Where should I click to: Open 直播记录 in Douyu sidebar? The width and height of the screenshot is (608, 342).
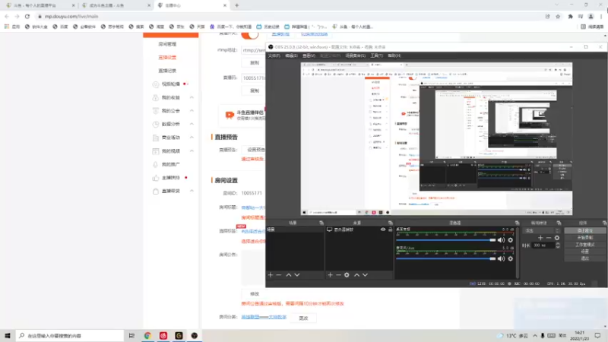[167, 71]
